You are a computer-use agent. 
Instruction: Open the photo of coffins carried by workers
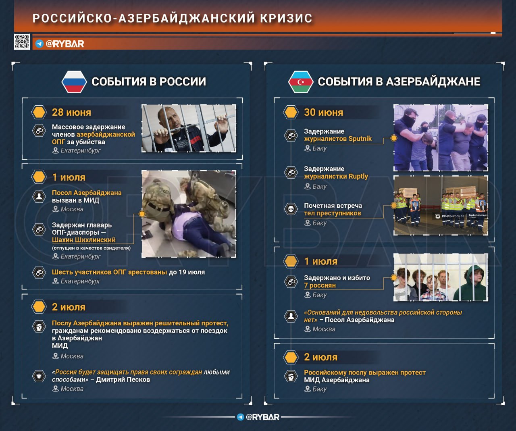tap(441, 206)
